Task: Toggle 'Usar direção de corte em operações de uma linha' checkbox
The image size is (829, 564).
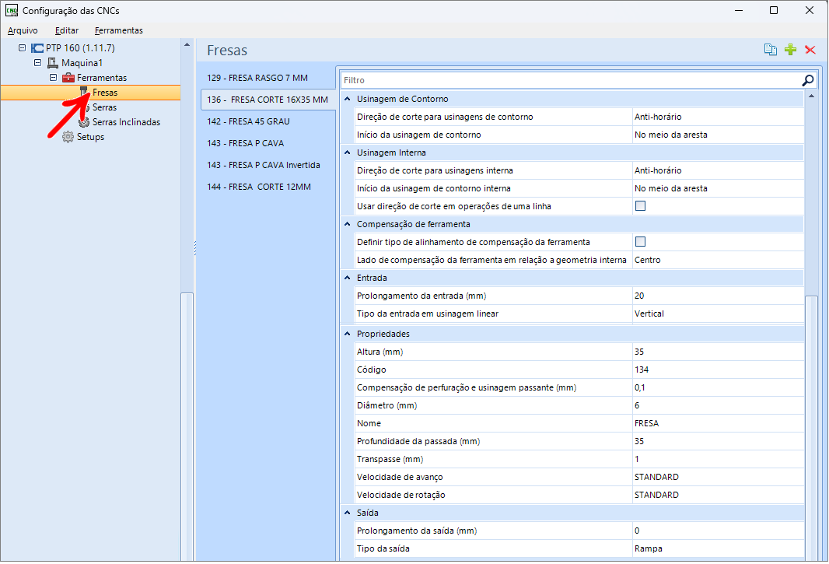Action: pyautogui.click(x=640, y=206)
